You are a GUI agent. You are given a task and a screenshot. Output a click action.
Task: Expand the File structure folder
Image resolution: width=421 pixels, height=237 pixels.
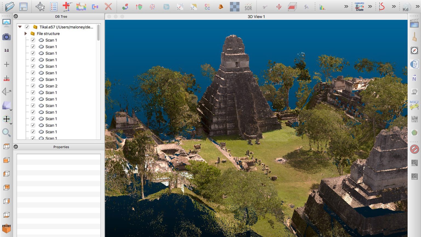point(25,33)
